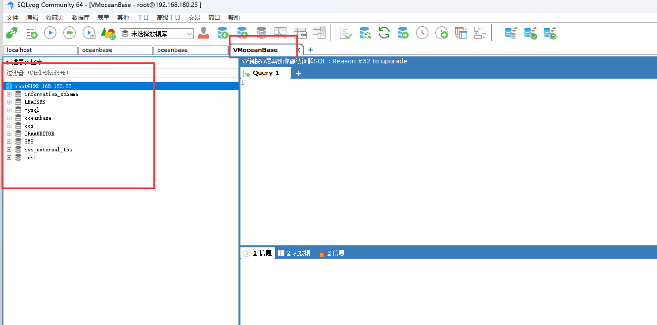Open the 窗口 menu
The image size is (657, 325).
(214, 17)
